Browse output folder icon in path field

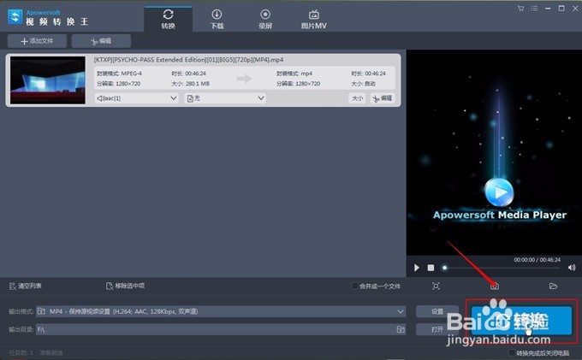point(401,329)
